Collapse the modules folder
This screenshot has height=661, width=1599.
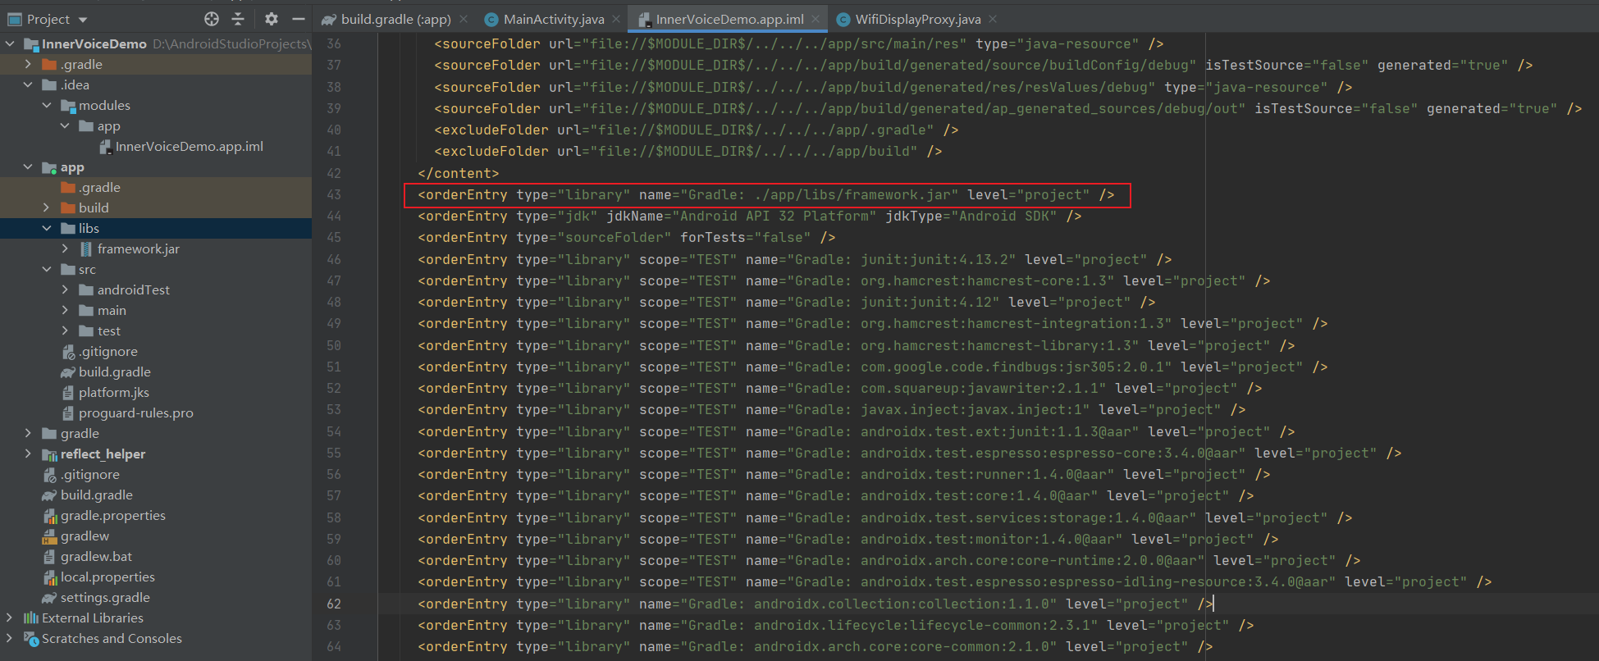(x=47, y=105)
